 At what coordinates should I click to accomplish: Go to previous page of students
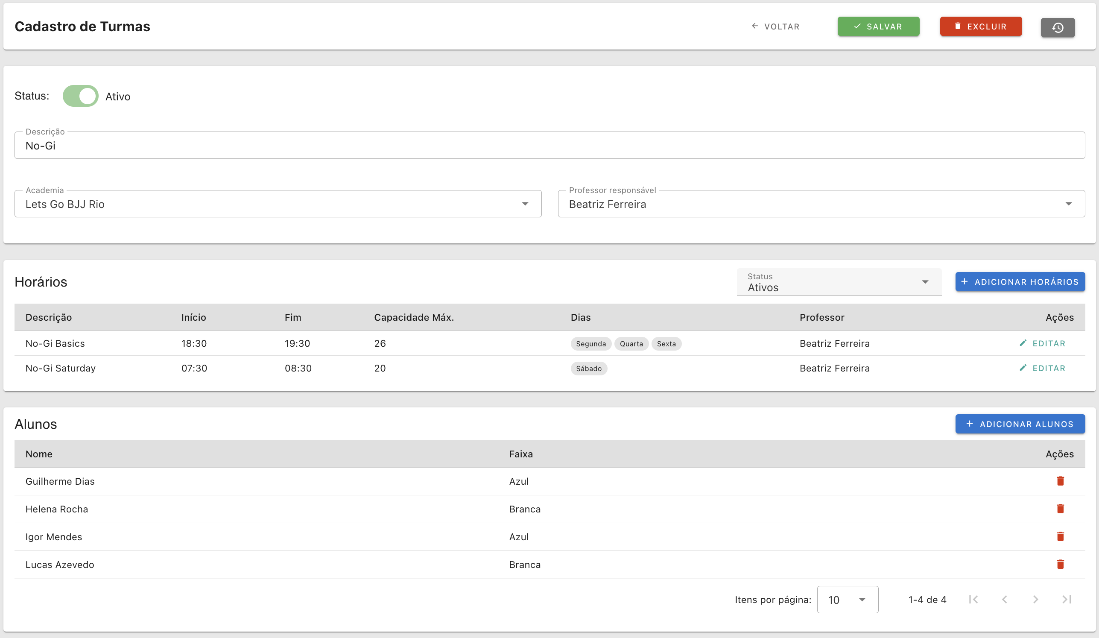tap(1004, 600)
